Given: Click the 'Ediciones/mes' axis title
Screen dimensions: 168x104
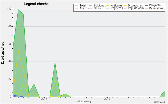Looking at the screenshot, I should tap(3, 53).
